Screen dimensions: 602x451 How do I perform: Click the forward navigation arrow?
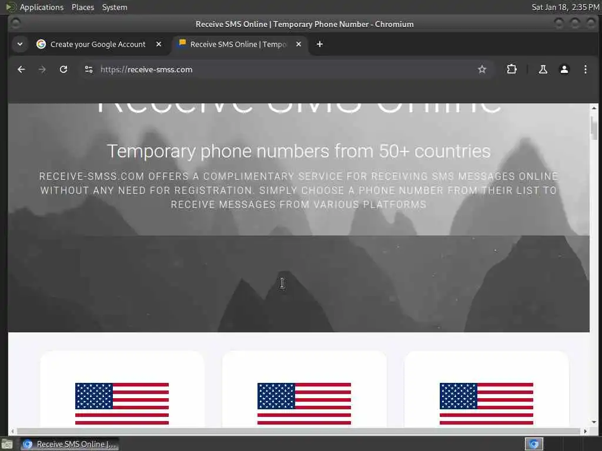pos(42,69)
